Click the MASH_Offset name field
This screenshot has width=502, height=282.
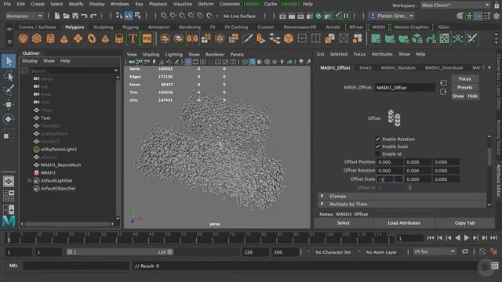(405, 88)
